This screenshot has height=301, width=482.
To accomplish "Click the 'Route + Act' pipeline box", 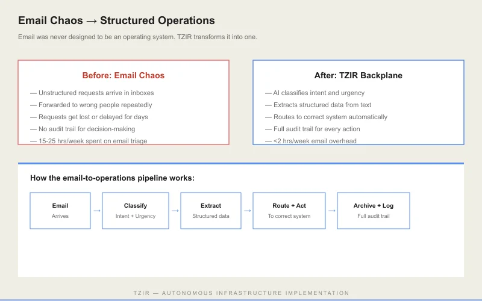I will (289, 211).
